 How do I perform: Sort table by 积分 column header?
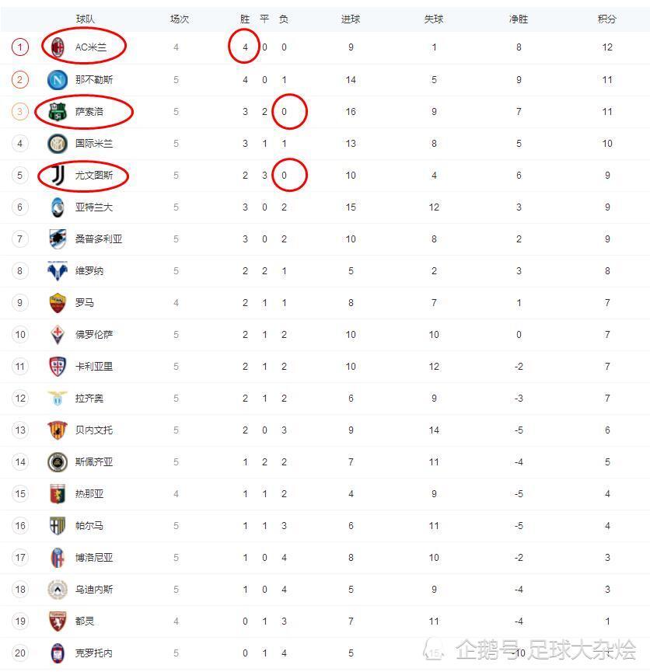point(606,19)
